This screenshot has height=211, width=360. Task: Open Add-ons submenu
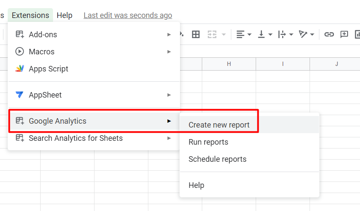coord(94,35)
